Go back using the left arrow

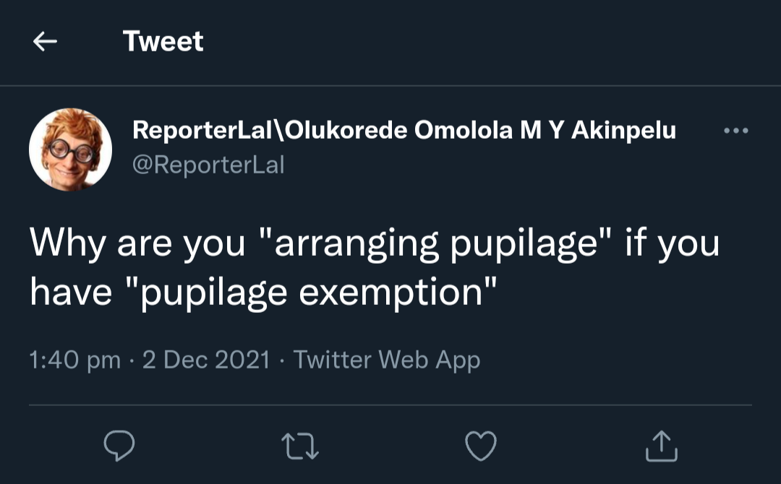45,42
